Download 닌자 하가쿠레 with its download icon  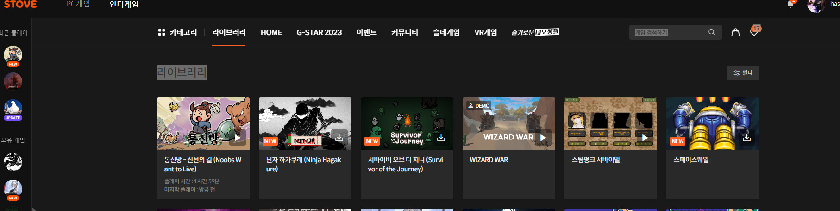click(339, 137)
